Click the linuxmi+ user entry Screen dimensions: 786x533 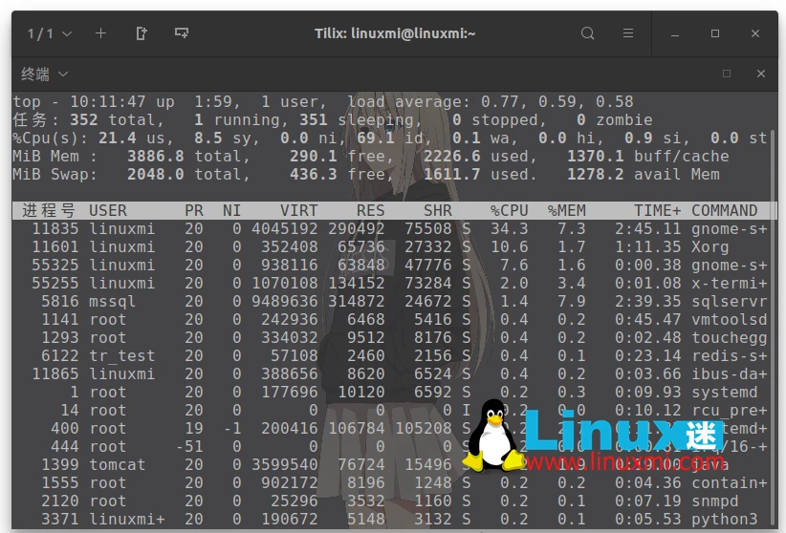[x=127, y=520]
